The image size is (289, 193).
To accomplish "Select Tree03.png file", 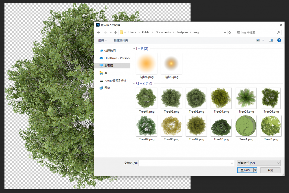I will pyautogui.click(x=196, y=100).
